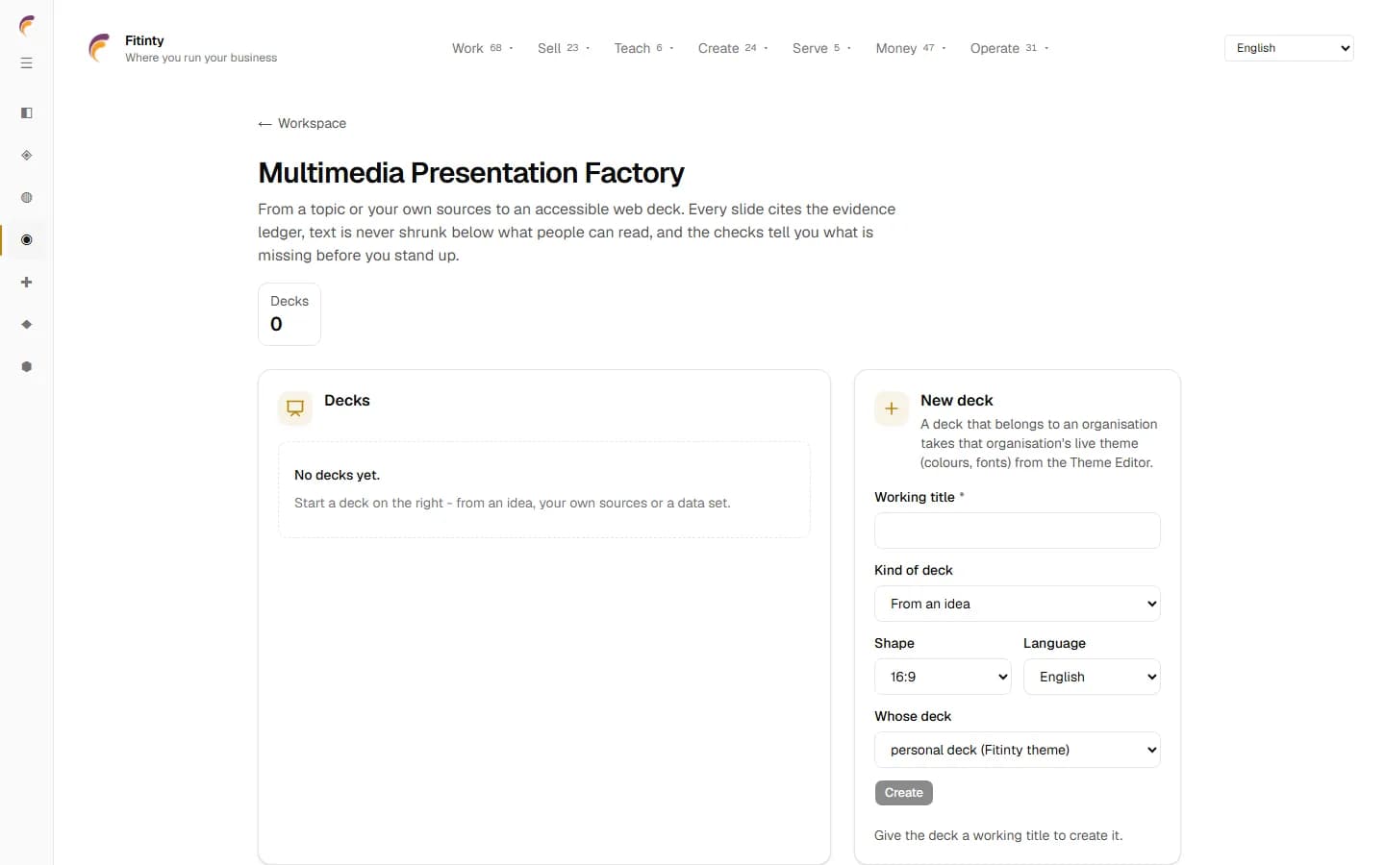Click the "No decks yet." message
Image resolution: width=1385 pixels, height=865 pixels.
[x=337, y=475]
